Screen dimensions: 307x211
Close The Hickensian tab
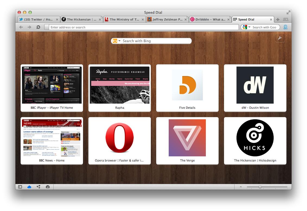[100, 19]
